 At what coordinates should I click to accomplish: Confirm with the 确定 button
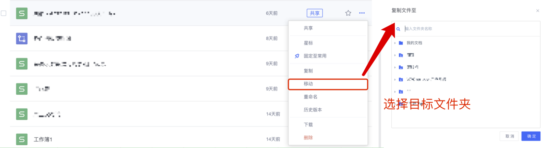point(531,136)
